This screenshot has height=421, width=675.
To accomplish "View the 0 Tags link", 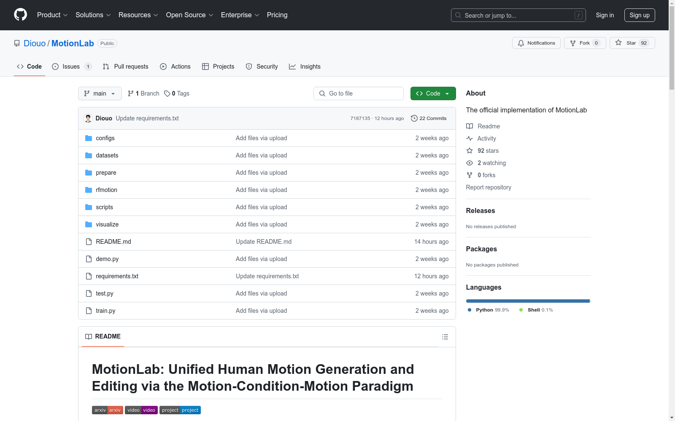I will [x=177, y=93].
